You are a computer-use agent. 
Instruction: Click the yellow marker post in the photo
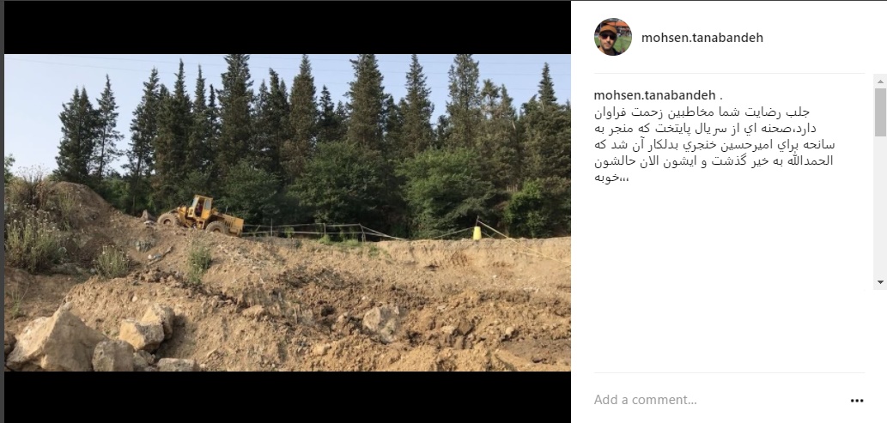[x=477, y=233]
